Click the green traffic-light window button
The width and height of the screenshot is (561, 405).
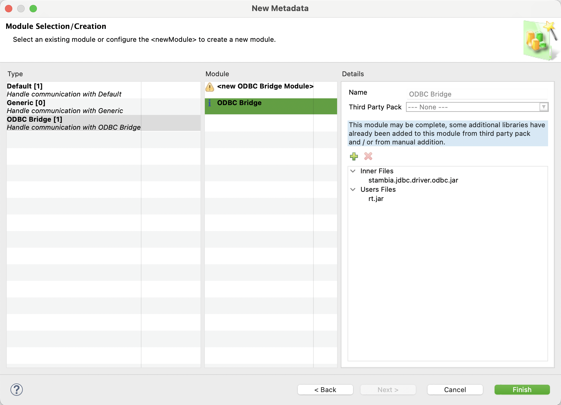pos(33,9)
